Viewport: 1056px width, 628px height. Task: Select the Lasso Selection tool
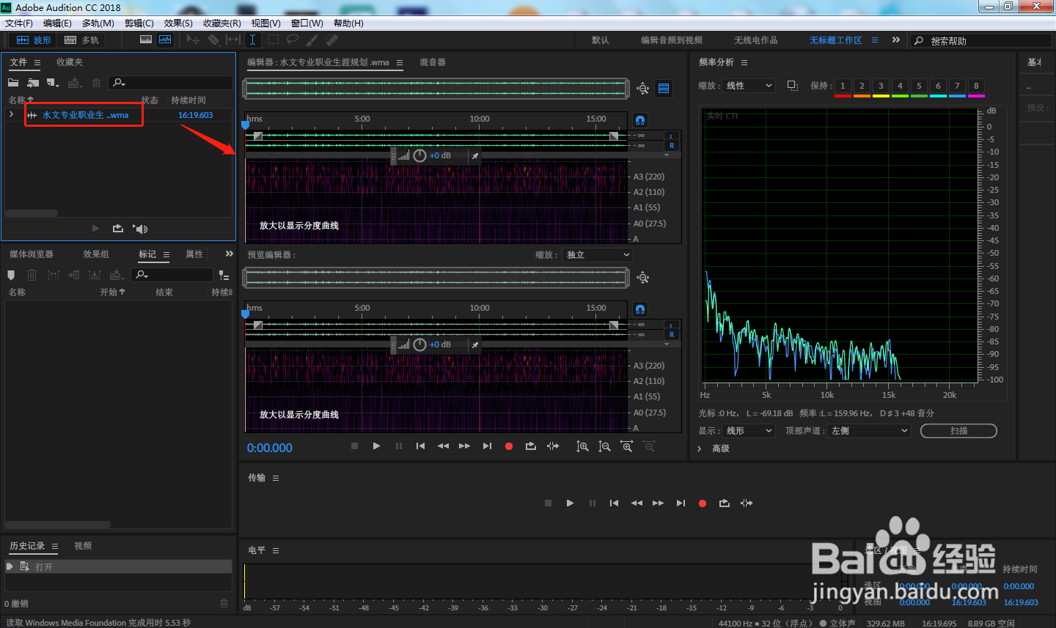pos(293,40)
